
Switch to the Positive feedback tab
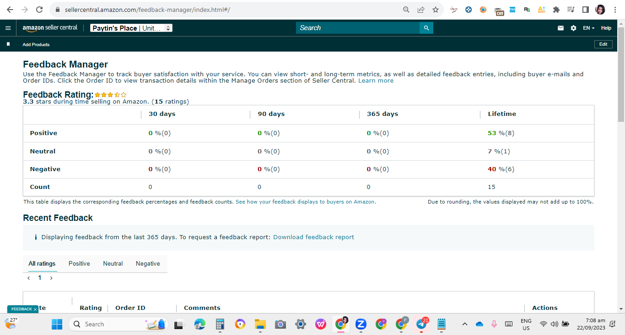[79, 264]
